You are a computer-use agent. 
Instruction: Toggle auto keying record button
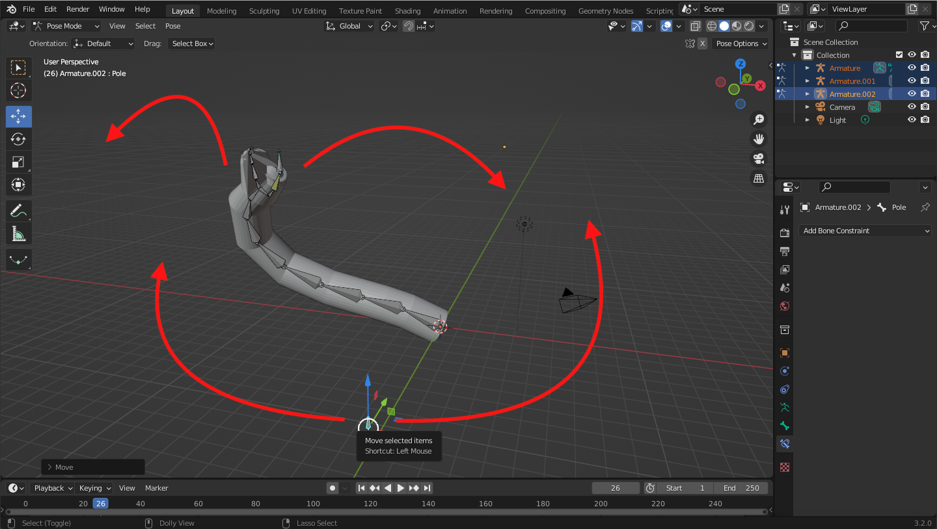pos(333,488)
